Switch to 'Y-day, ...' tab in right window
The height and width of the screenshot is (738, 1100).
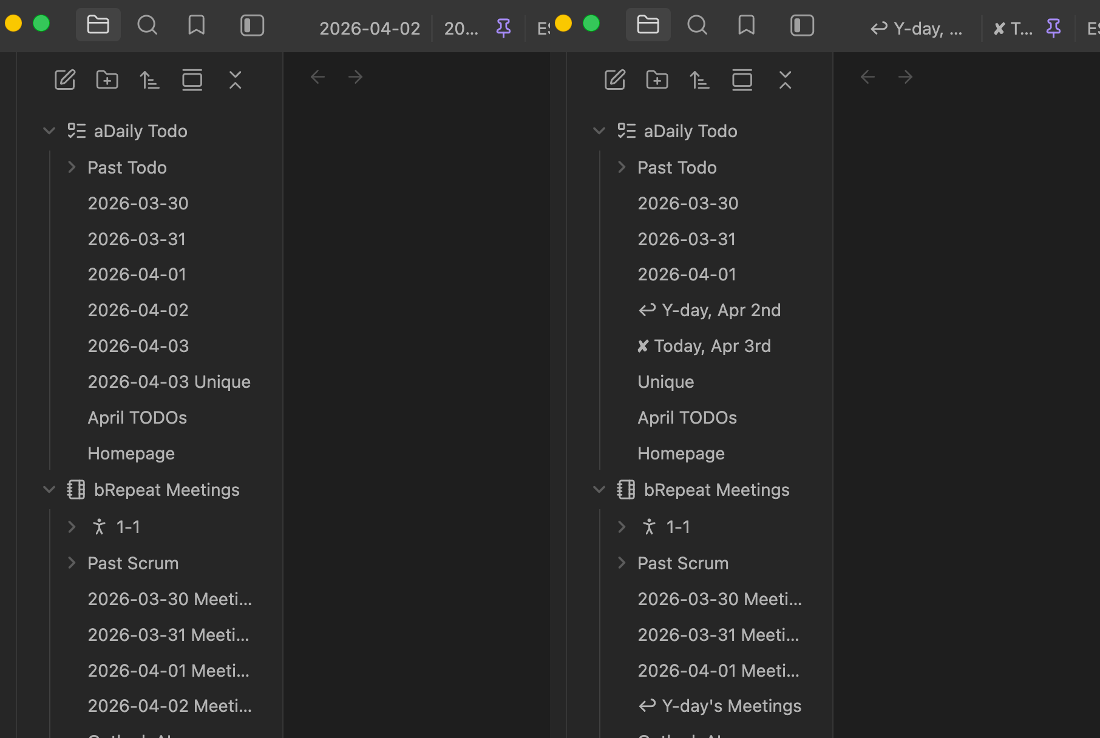coord(916,29)
